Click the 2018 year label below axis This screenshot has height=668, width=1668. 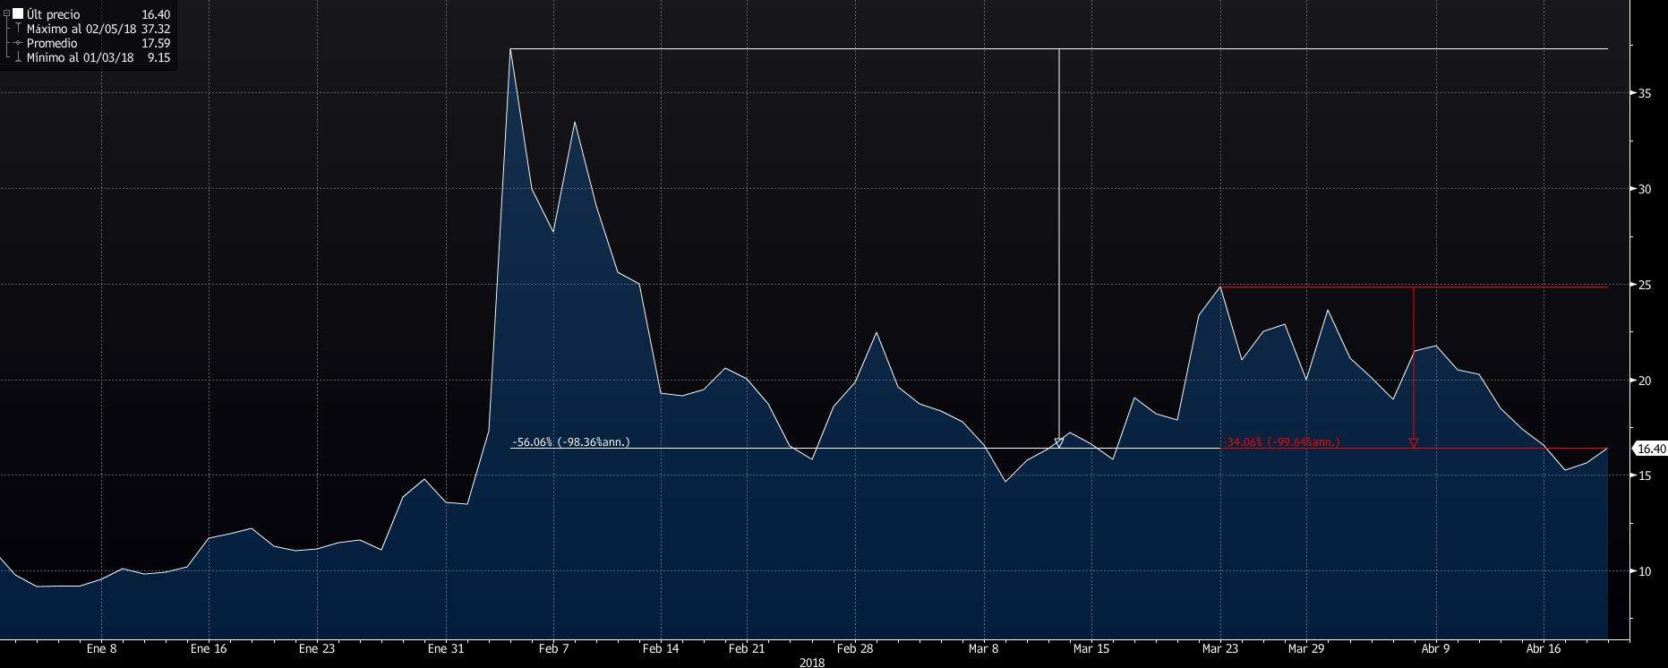point(812,663)
